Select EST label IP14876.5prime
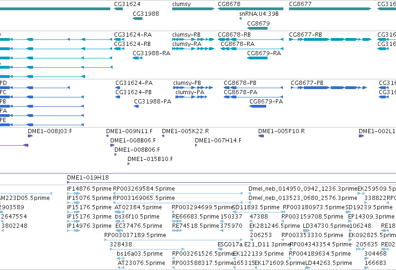The width and height of the screenshot is (396, 270). coord(89,189)
